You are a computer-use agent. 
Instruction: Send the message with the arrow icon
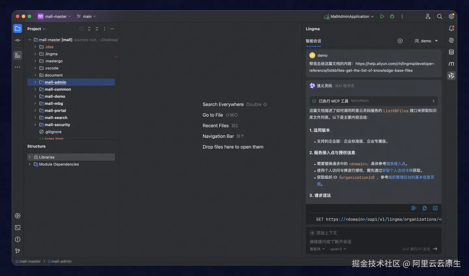click(435, 249)
